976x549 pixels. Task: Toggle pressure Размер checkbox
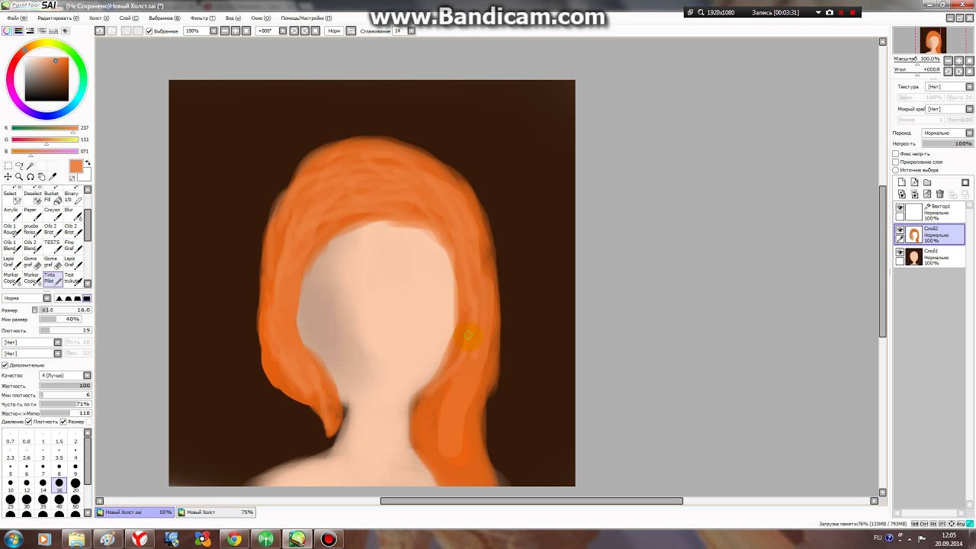[64, 422]
